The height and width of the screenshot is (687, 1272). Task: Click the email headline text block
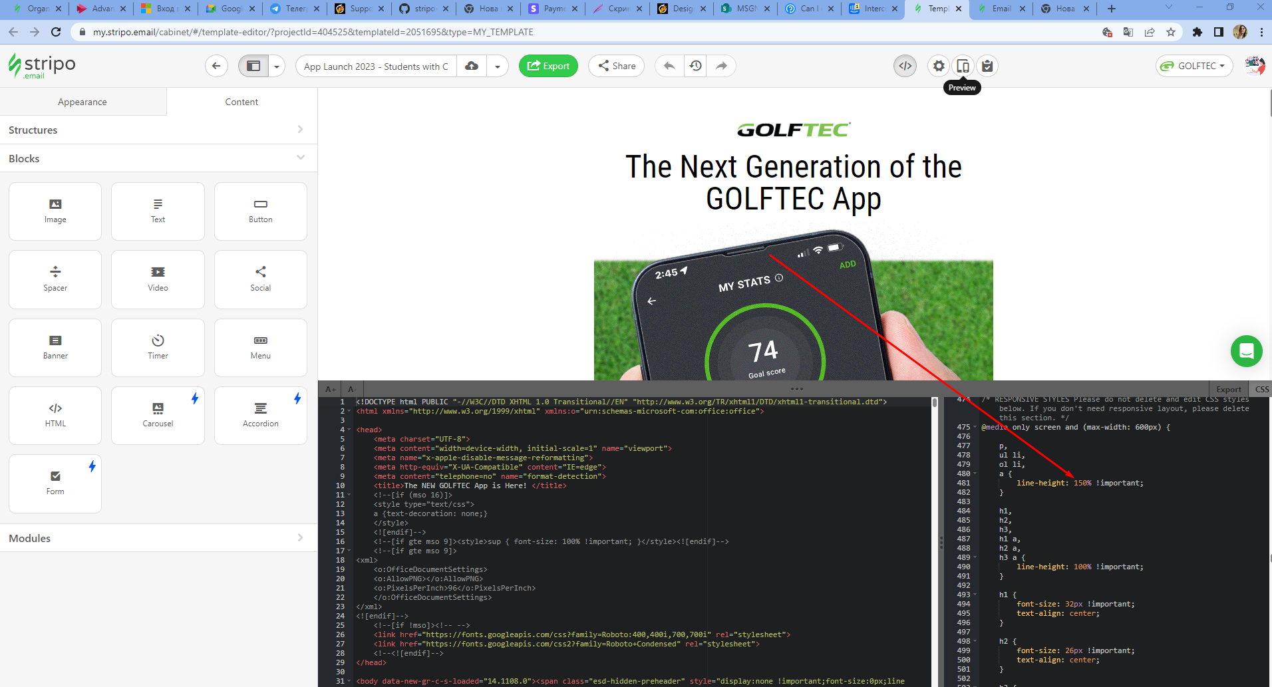[x=794, y=183]
